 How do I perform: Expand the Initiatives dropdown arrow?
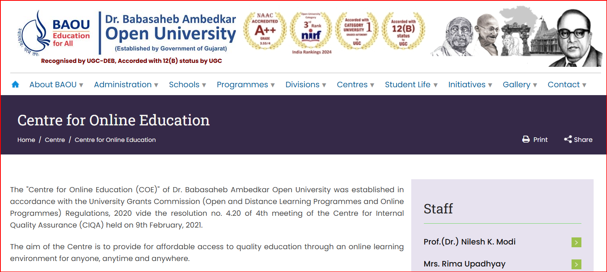tap(490, 85)
